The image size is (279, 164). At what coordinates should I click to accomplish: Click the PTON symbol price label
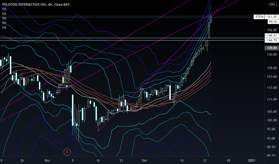tap(259, 17)
